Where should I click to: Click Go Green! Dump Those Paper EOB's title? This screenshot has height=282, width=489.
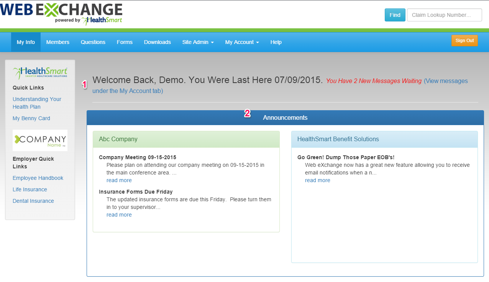[x=346, y=157]
